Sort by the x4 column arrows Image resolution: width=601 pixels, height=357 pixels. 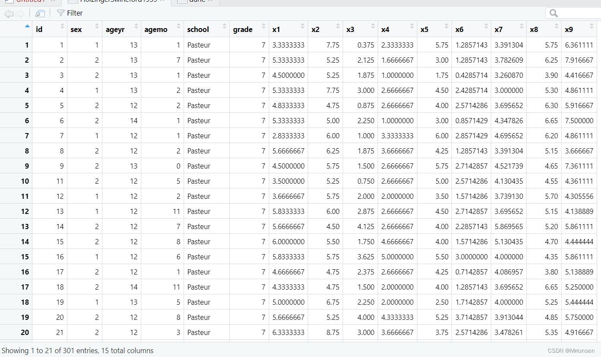tap(412, 26)
